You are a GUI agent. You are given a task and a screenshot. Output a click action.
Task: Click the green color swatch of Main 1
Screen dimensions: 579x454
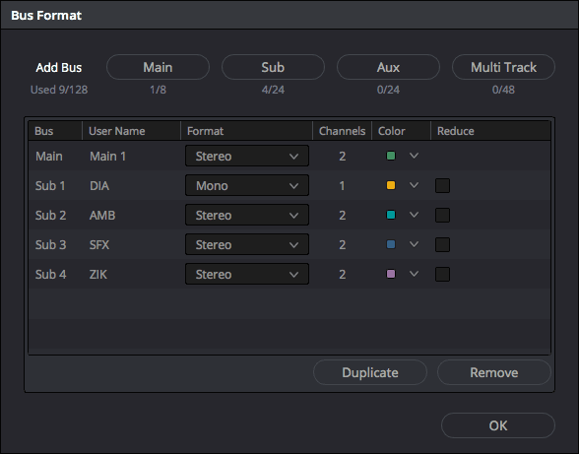(391, 156)
